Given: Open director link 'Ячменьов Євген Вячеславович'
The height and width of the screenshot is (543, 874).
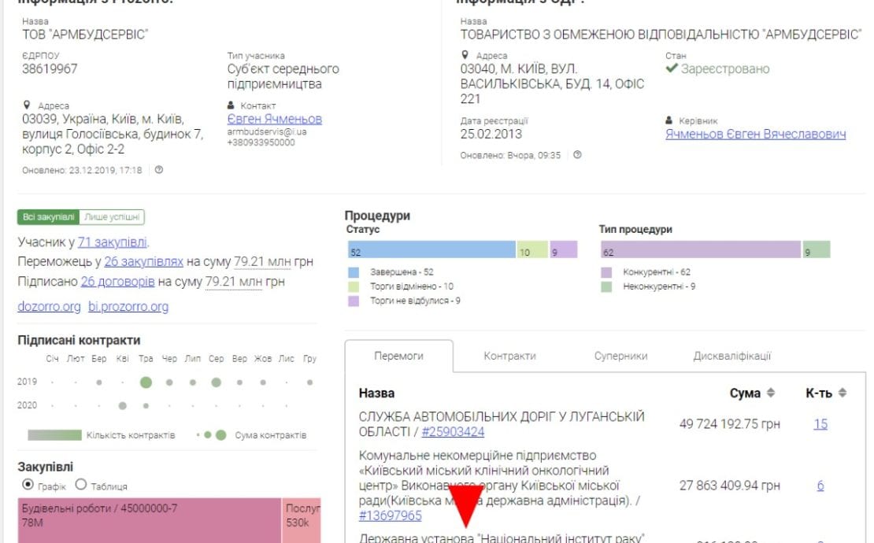Looking at the screenshot, I should (755, 135).
